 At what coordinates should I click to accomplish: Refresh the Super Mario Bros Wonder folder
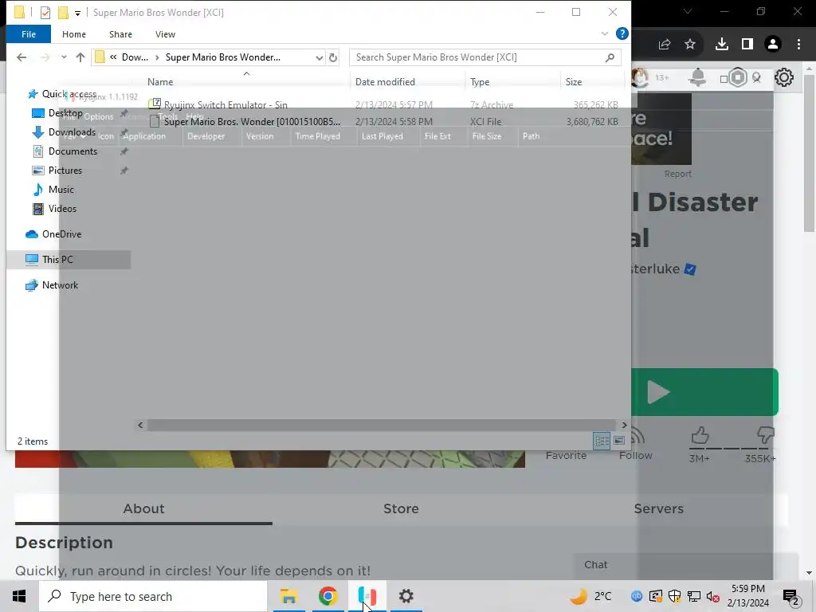333,57
